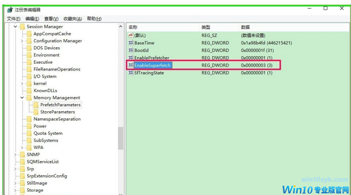Collapse the Memory Management node
Viewport: 351px width, 195px height.
pos(22,98)
